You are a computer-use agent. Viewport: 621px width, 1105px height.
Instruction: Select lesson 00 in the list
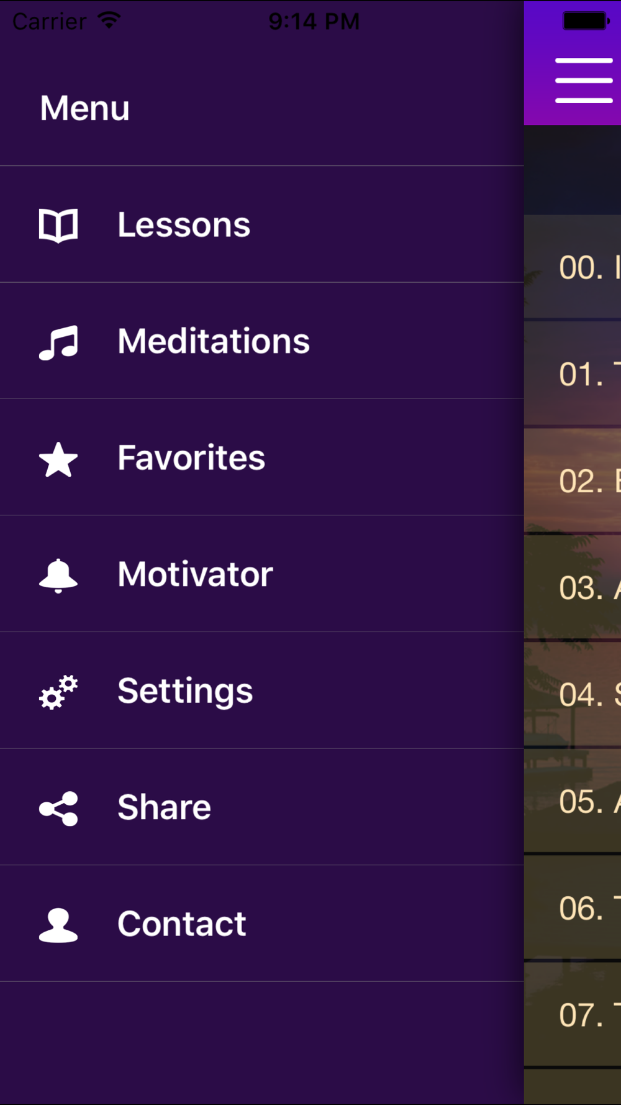[x=581, y=268]
